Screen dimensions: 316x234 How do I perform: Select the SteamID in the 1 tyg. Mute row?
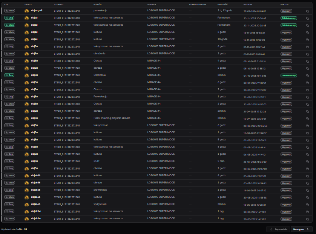pyautogui.click(x=67, y=219)
